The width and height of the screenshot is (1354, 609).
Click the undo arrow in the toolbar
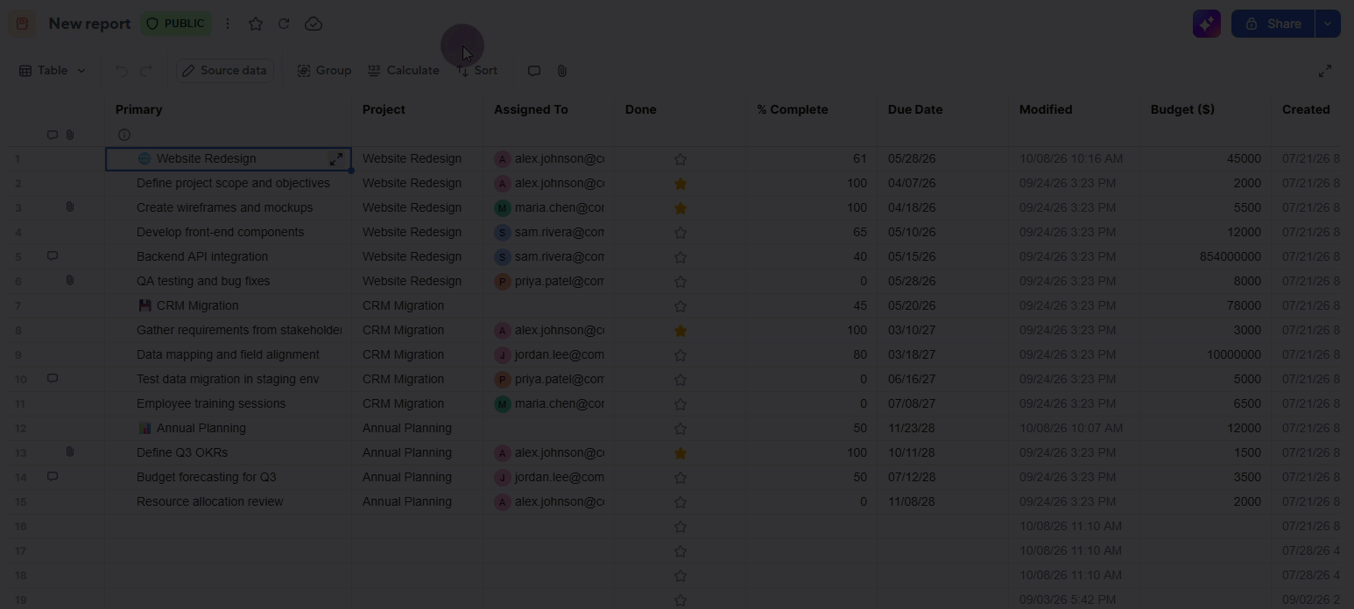(x=122, y=71)
